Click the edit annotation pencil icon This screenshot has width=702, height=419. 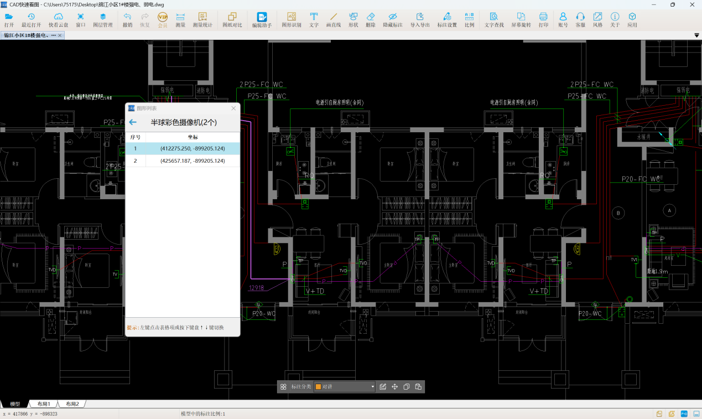point(383,387)
